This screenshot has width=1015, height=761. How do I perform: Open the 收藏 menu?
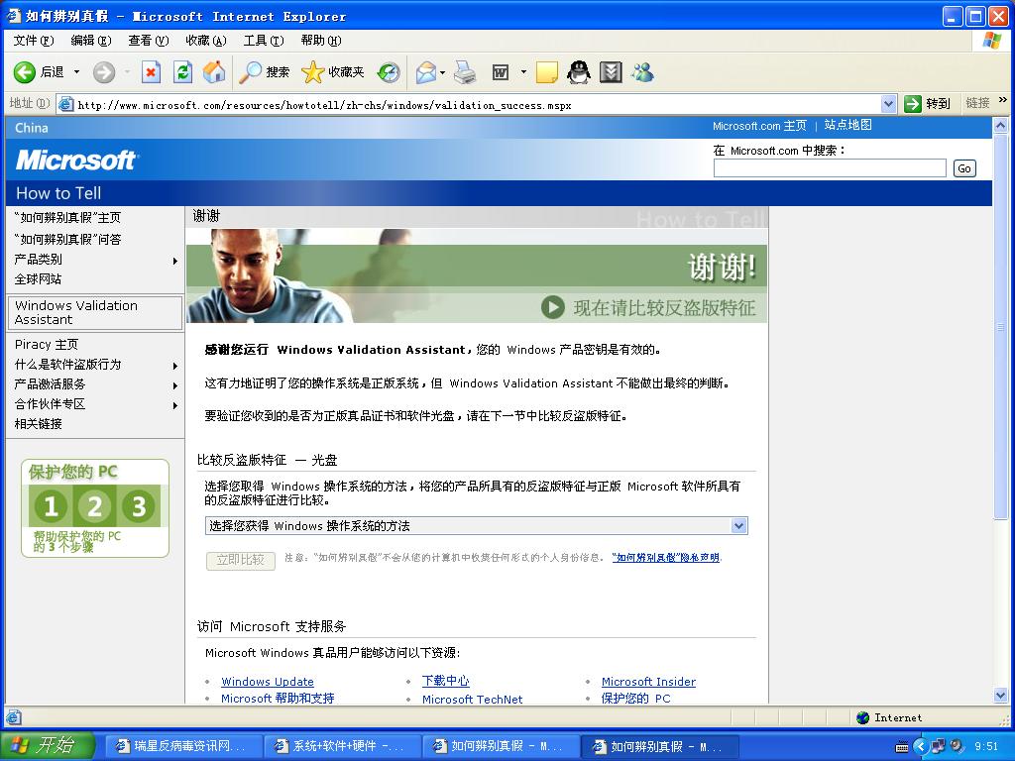[x=206, y=41]
